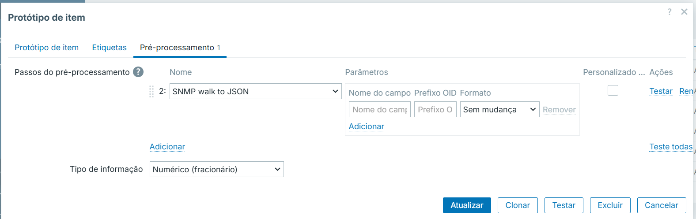Focus the Nome do campo field

coord(380,109)
